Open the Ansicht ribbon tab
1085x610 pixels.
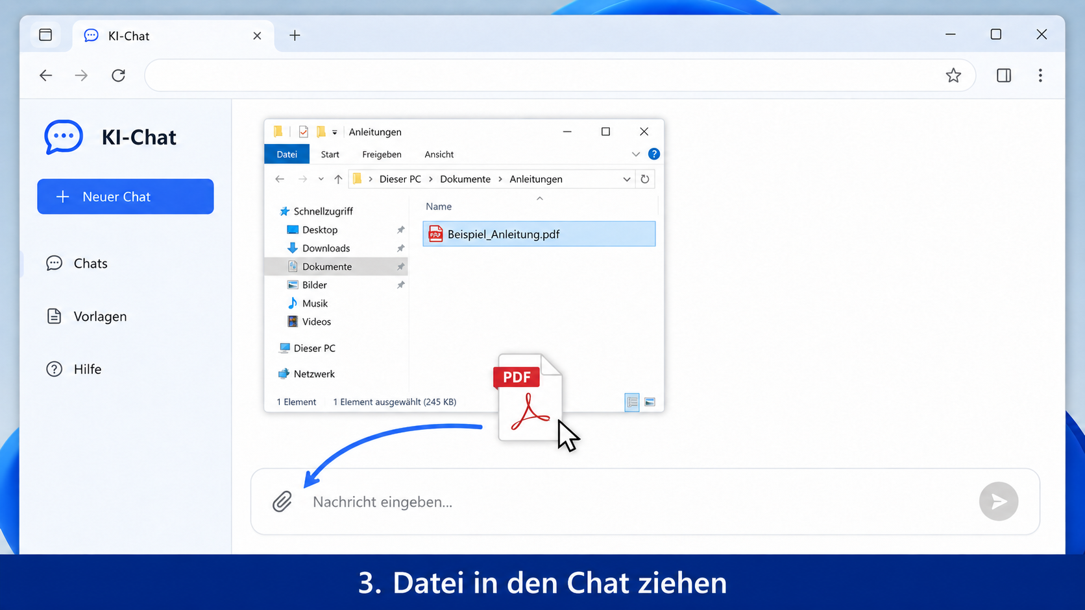point(439,154)
